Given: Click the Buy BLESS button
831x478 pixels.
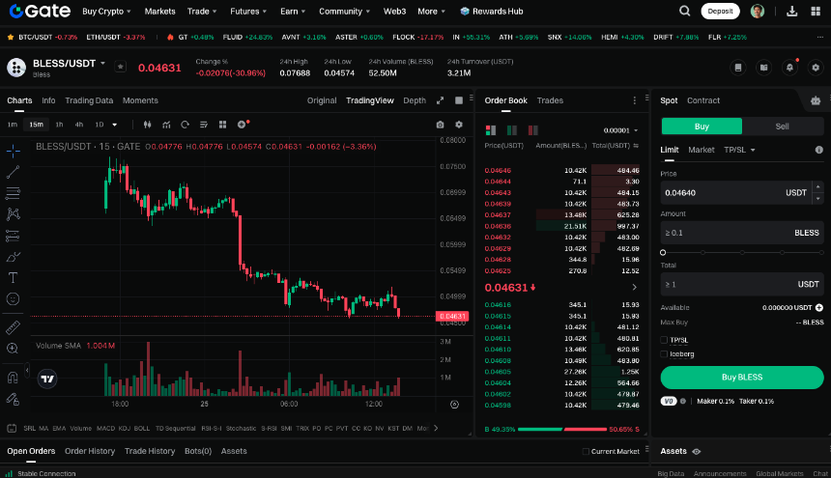Looking at the screenshot, I should tap(742, 378).
